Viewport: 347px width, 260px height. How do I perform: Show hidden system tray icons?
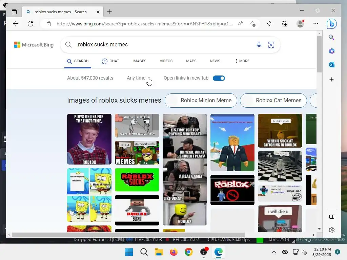coord(274,252)
